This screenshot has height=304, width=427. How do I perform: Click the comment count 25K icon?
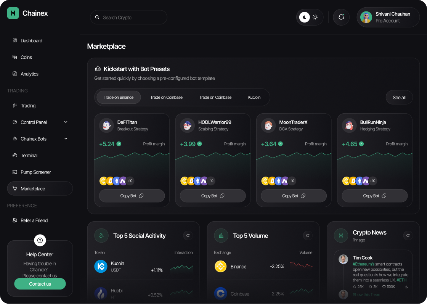355,286
